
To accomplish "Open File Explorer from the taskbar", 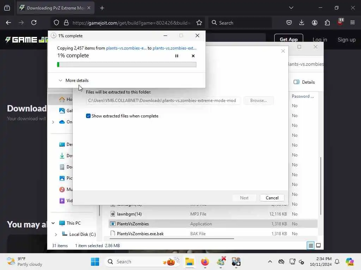I will [x=189, y=262].
